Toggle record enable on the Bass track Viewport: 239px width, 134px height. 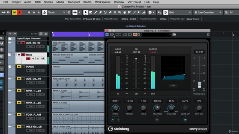point(28,58)
